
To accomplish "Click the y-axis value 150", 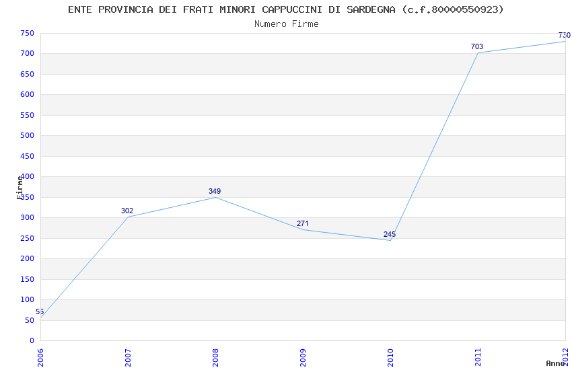I will (x=28, y=279).
